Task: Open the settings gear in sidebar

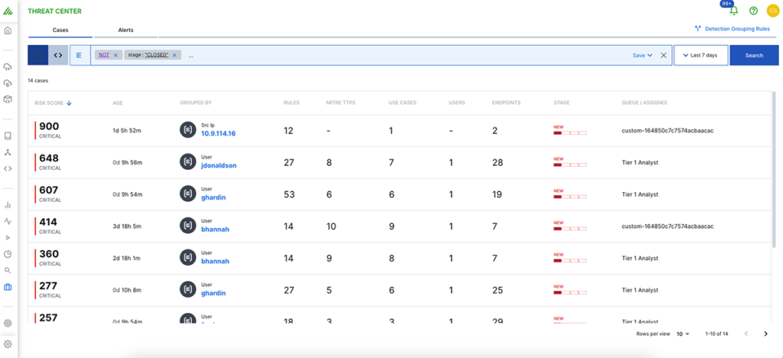Action: coord(8,344)
